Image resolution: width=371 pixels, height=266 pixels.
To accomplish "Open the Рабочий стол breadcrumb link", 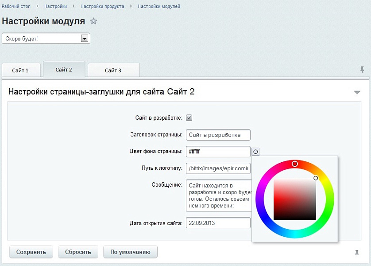I will [15, 6].
